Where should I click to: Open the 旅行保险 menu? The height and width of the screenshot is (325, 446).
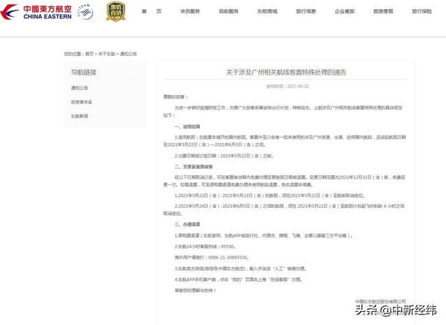(422, 12)
